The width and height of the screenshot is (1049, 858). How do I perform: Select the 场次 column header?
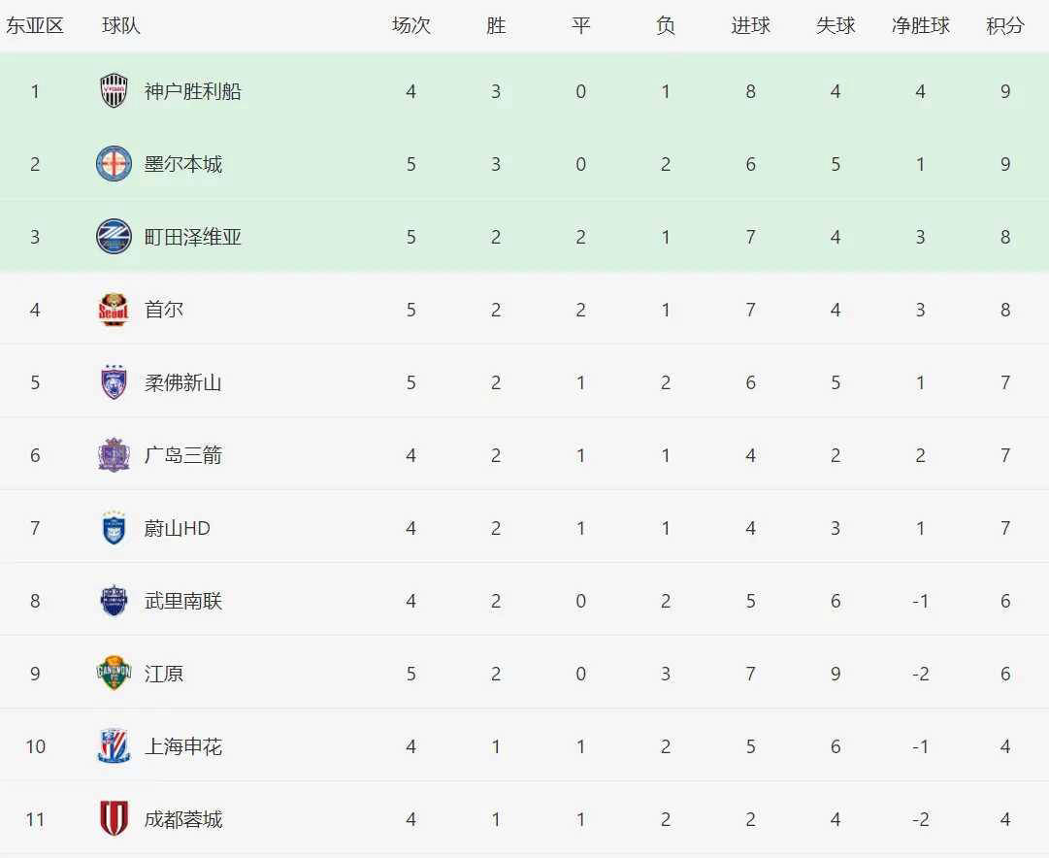click(410, 26)
